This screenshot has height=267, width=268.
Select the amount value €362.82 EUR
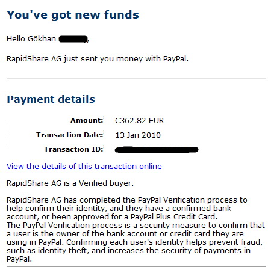139,121
